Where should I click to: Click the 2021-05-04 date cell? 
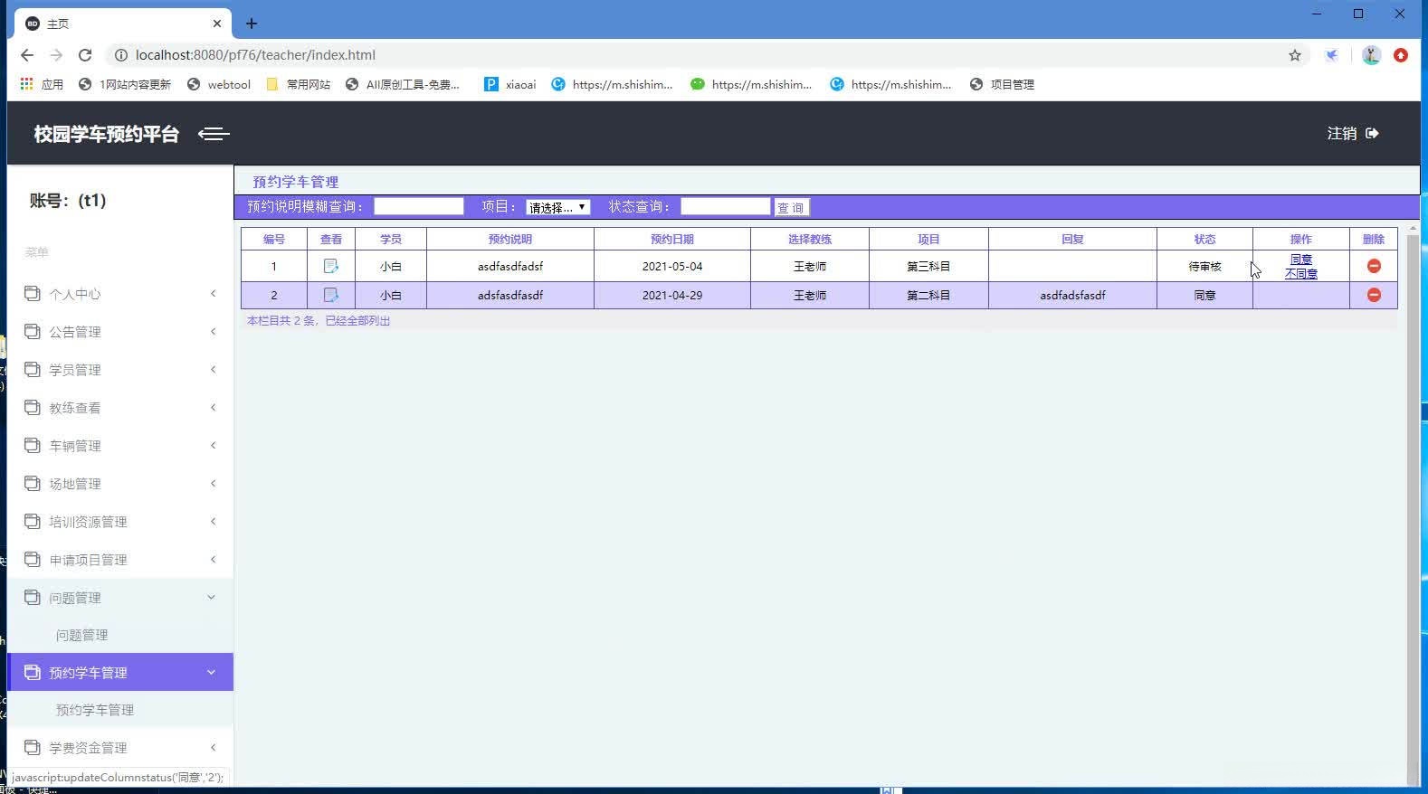click(x=672, y=266)
